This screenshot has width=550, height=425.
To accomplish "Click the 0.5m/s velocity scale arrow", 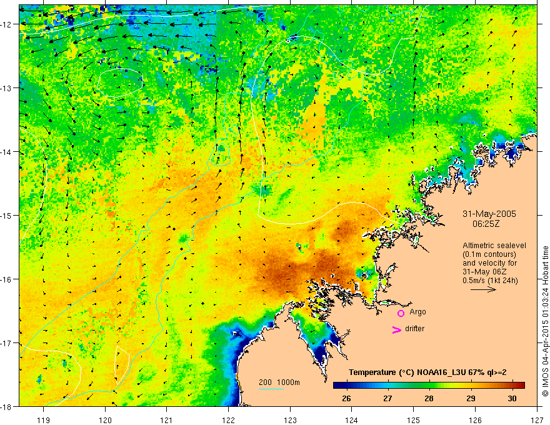I will pyautogui.click(x=483, y=289).
